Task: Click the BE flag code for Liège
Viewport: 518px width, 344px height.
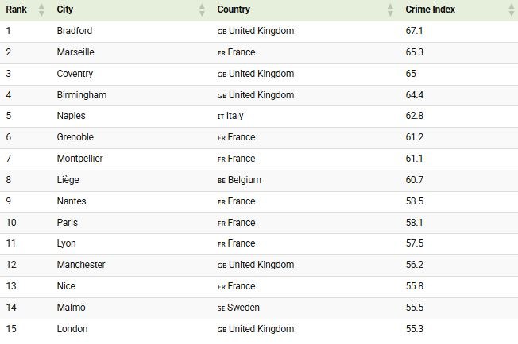Action: coord(222,181)
